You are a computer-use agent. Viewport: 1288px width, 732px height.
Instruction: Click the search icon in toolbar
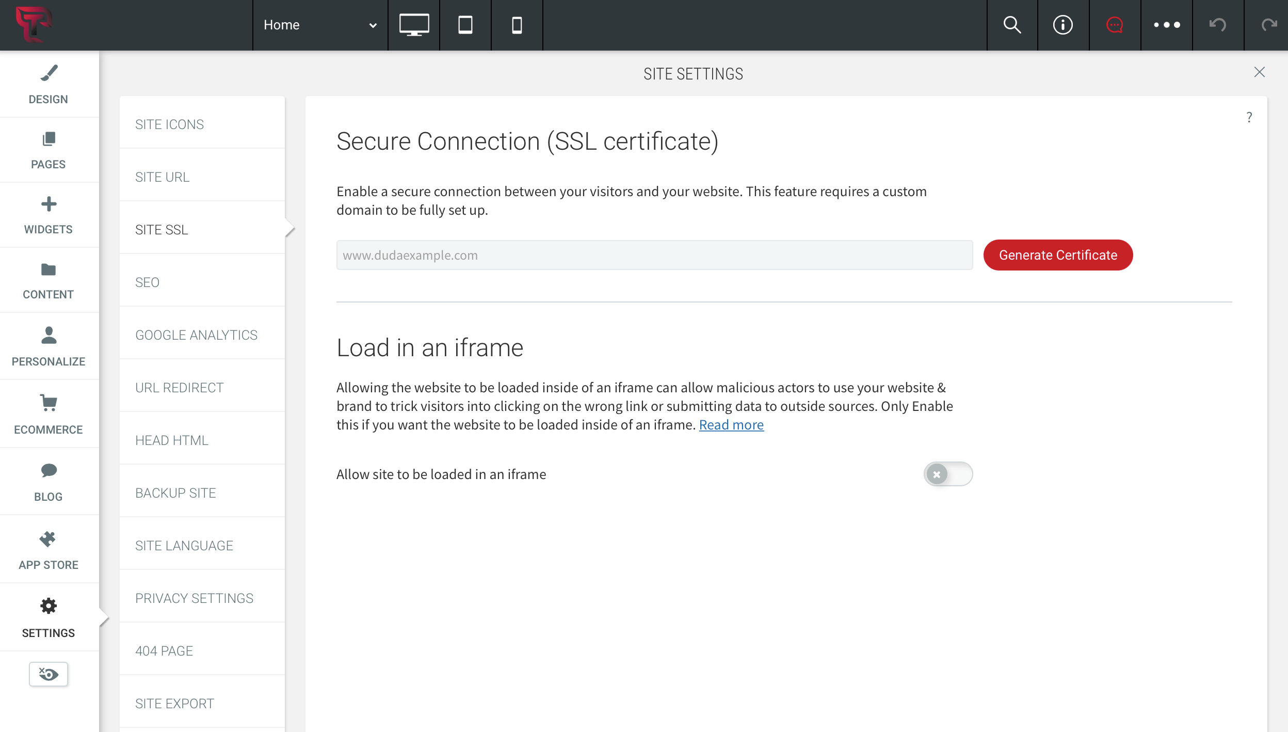pos(1012,25)
